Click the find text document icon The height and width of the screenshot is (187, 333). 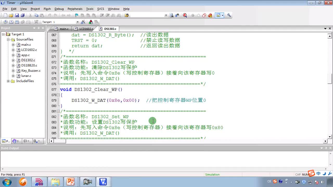(171, 15)
